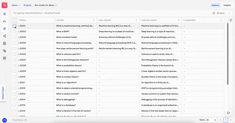Open the Items per page 25 dropdown

(211, 120)
